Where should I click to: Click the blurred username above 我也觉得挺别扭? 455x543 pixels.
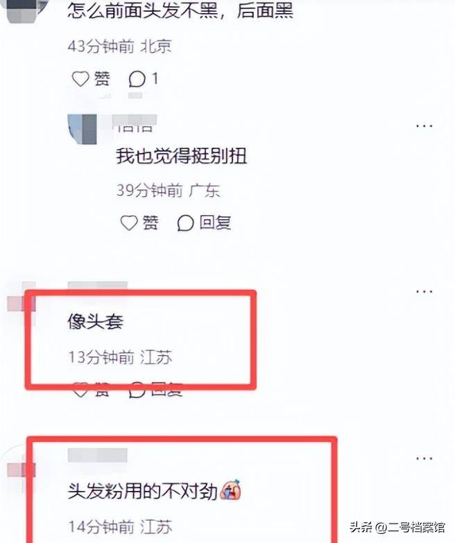(135, 123)
